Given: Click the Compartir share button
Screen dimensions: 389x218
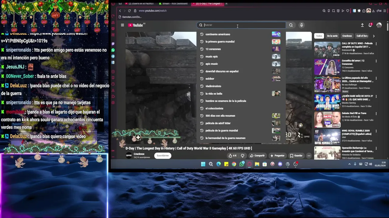Looking at the screenshot, I should (x=257, y=156).
